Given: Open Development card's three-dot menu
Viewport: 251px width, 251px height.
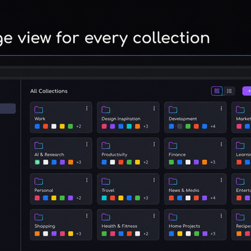Looking at the screenshot, I should click(x=221, y=108).
